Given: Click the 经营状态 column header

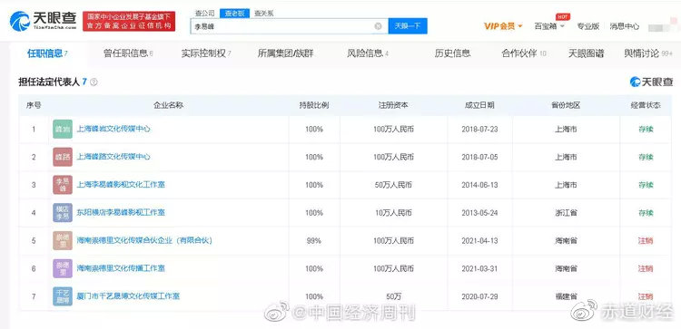Looking at the screenshot, I should coord(646,105).
